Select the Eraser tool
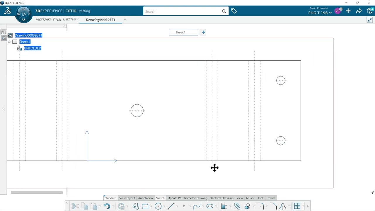This screenshot has height=211, width=375. (x=247, y=206)
